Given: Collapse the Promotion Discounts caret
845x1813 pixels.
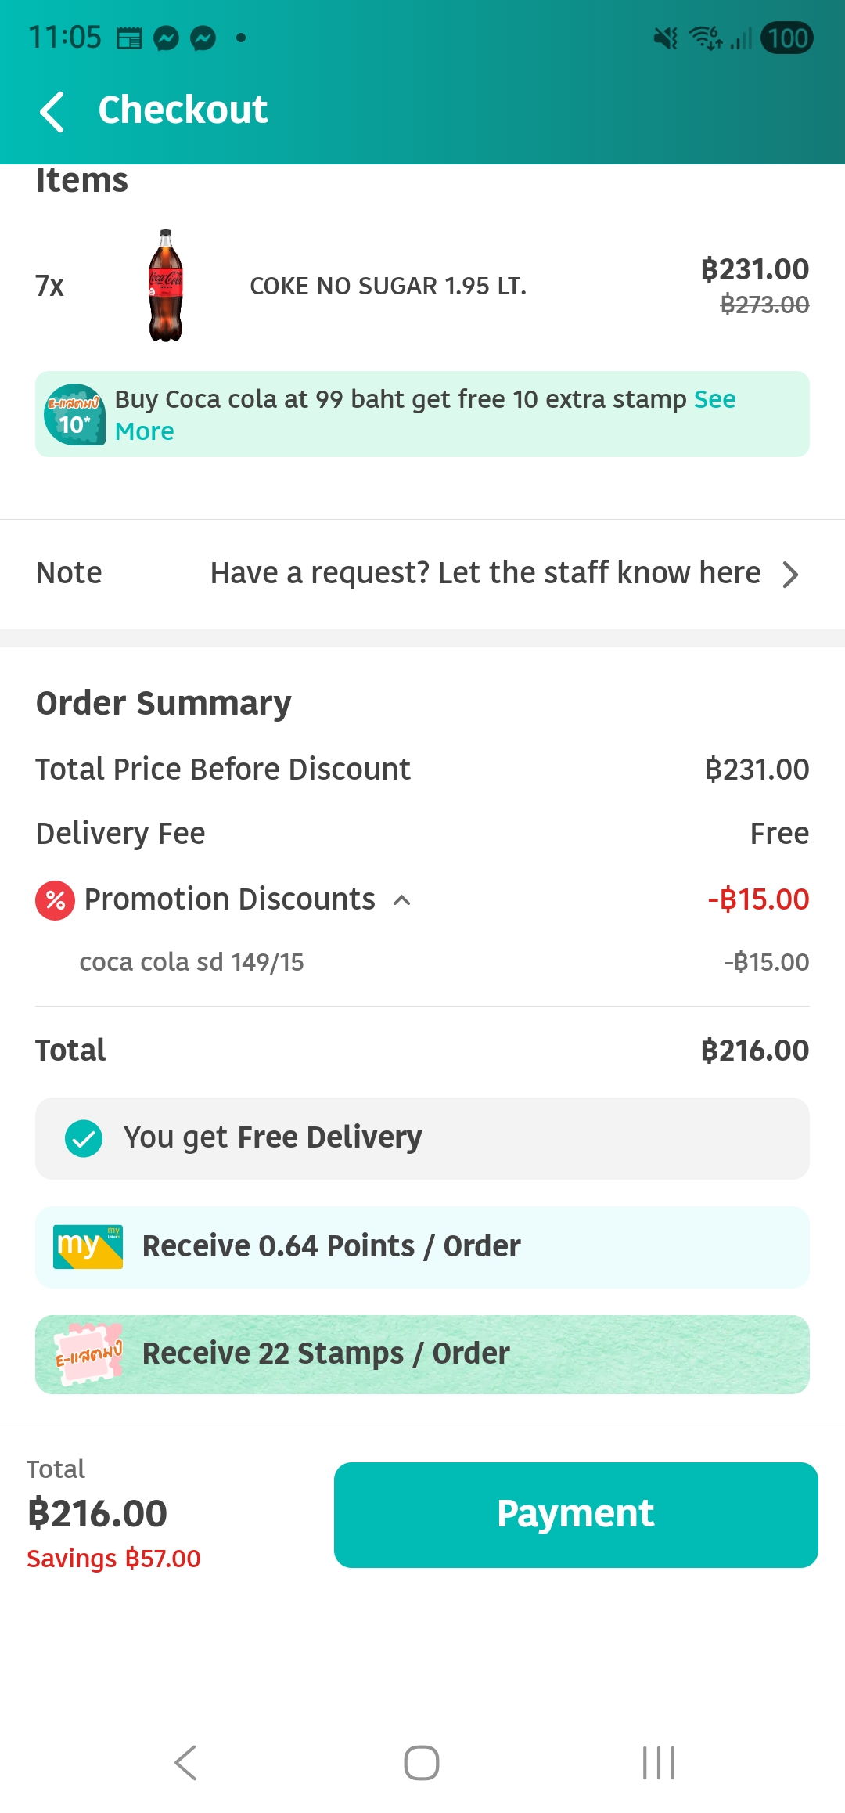Looking at the screenshot, I should 401,900.
